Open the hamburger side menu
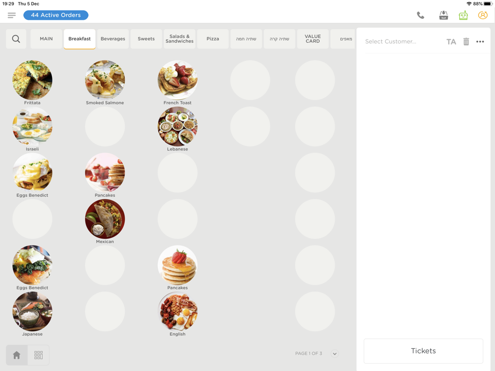The height and width of the screenshot is (371, 495). pos(12,15)
